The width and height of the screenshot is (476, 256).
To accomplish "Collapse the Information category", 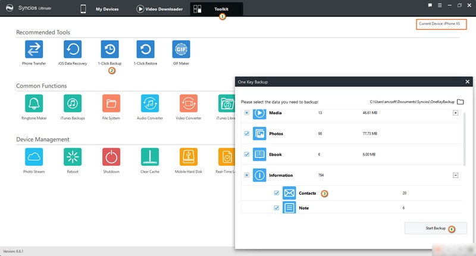I will click(455, 175).
